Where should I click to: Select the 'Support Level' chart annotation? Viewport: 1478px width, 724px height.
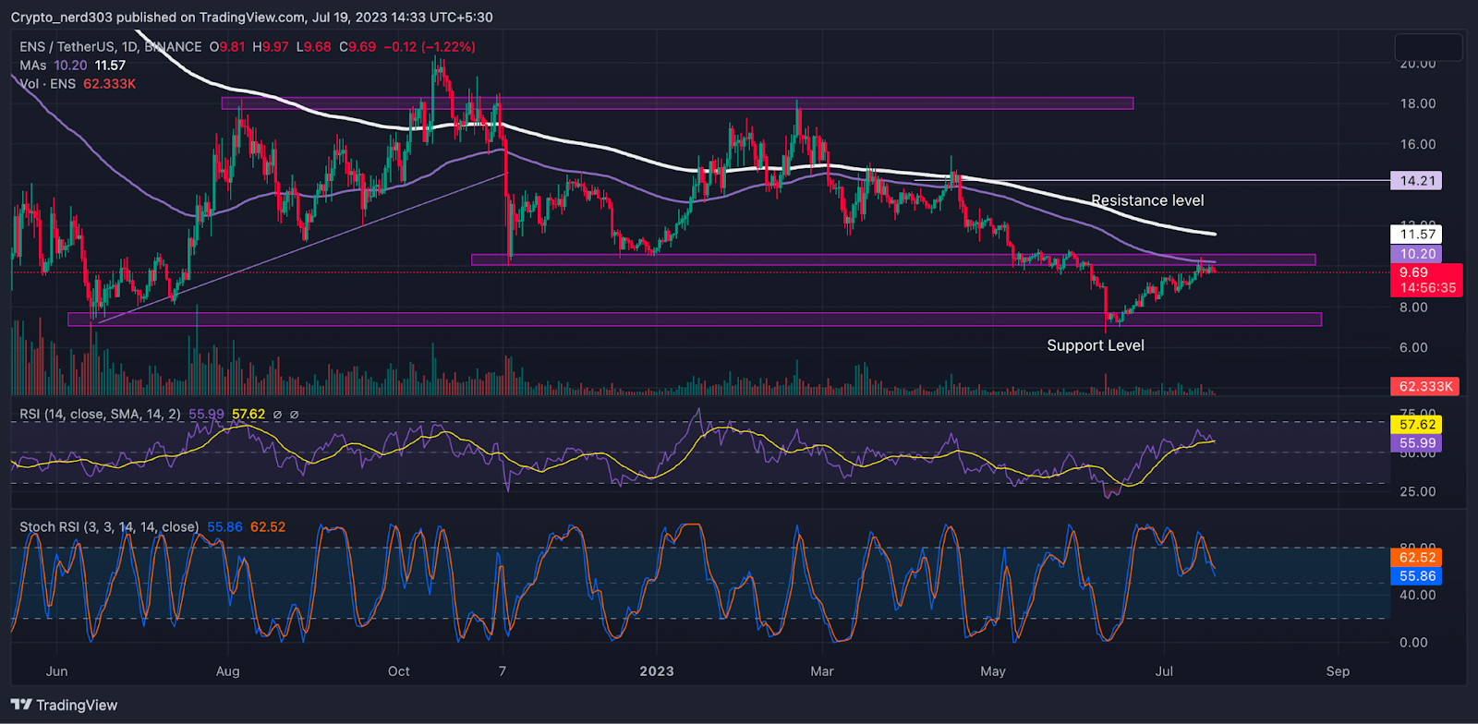click(x=1096, y=345)
